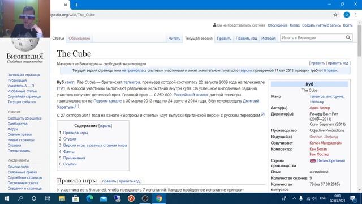Open the Править код tab
Screen dimensions: 362x204
246,38
